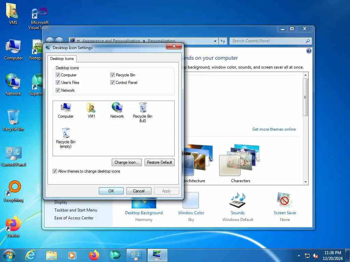Open Get more themes online link
Viewport: 350px width, 262px height.
tap(274, 129)
